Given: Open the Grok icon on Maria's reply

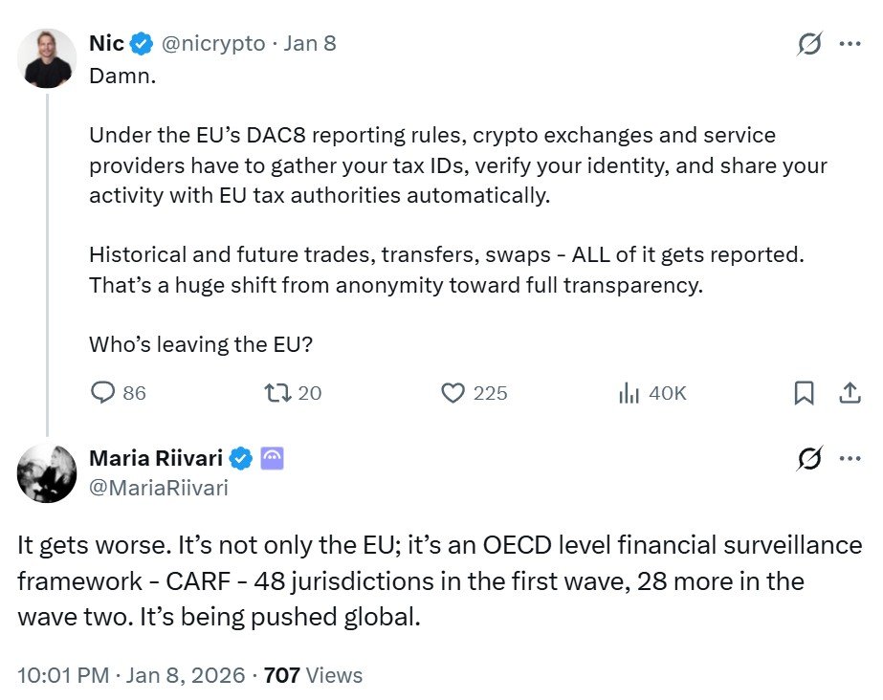Looking at the screenshot, I should coord(811,458).
